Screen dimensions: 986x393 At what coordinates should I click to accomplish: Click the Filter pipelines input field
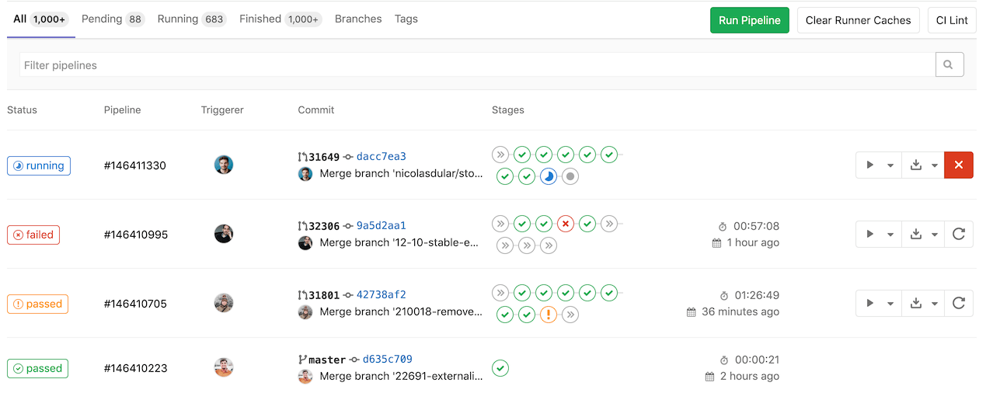click(x=477, y=65)
